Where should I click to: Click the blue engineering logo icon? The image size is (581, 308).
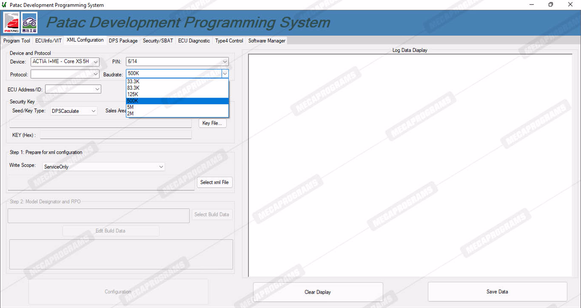point(29,23)
